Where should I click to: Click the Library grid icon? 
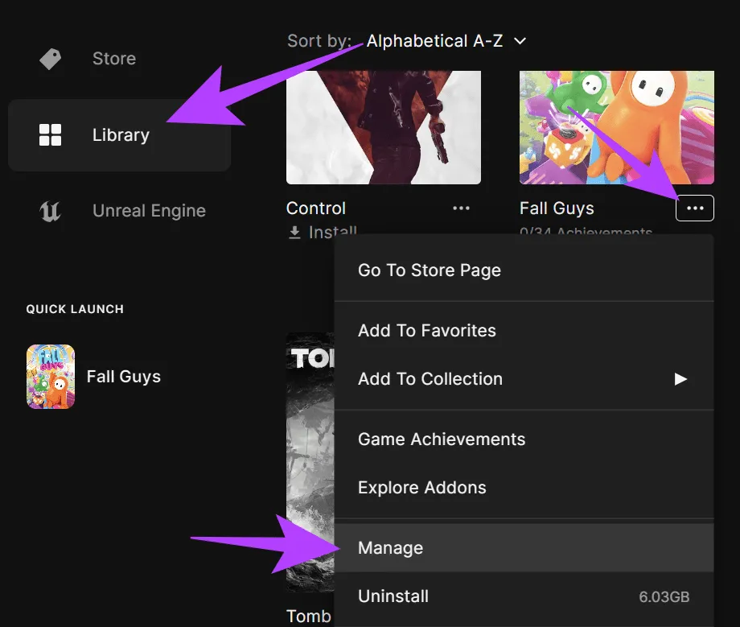tap(51, 135)
